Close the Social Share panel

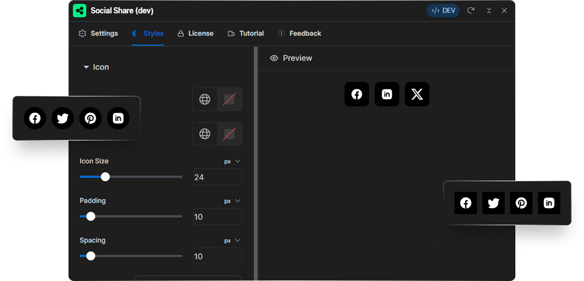504,11
